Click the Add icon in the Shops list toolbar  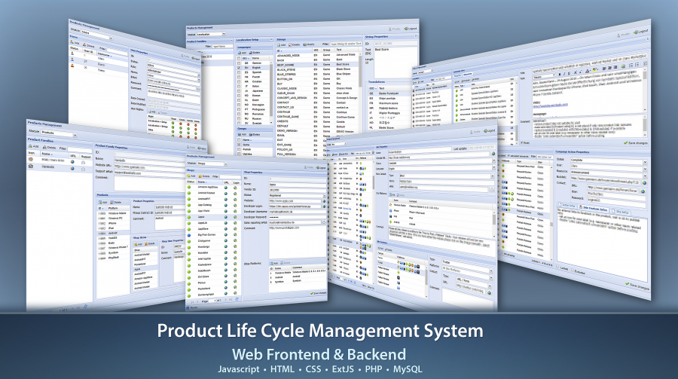(190, 176)
